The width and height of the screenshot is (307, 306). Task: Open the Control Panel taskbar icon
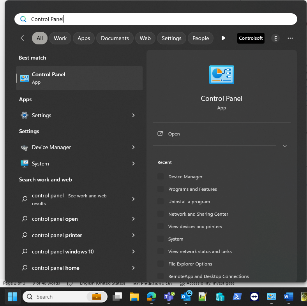272,297
